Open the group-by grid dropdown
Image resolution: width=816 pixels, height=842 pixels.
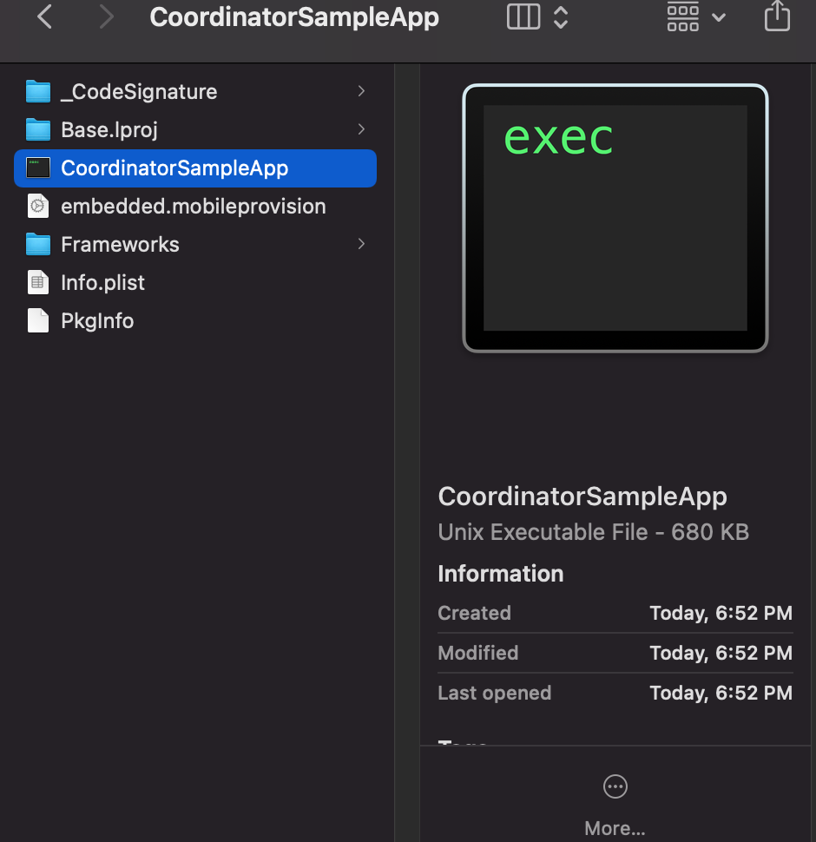point(696,16)
